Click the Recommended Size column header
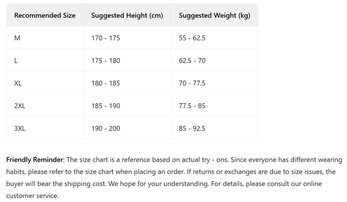Viewport: 347px width, 202px height. (x=45, y=15)
